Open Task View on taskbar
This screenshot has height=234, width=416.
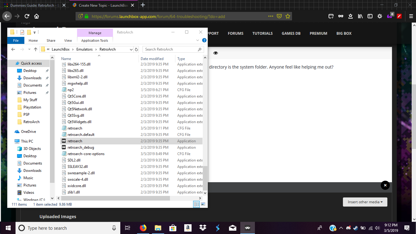(x=128, y=228)
